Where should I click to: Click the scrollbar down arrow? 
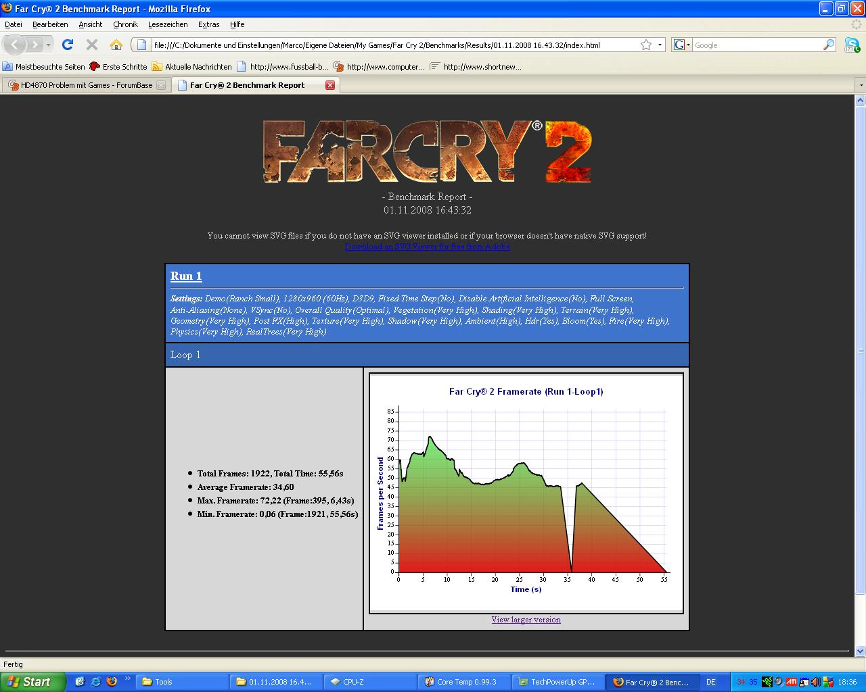pyautogui.click(x=861, y=651)
